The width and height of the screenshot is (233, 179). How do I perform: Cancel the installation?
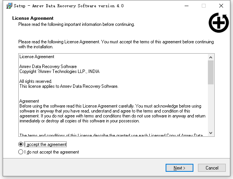click(212, 168)
